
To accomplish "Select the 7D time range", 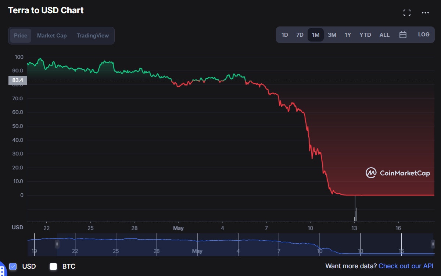I will coord(300,35).
